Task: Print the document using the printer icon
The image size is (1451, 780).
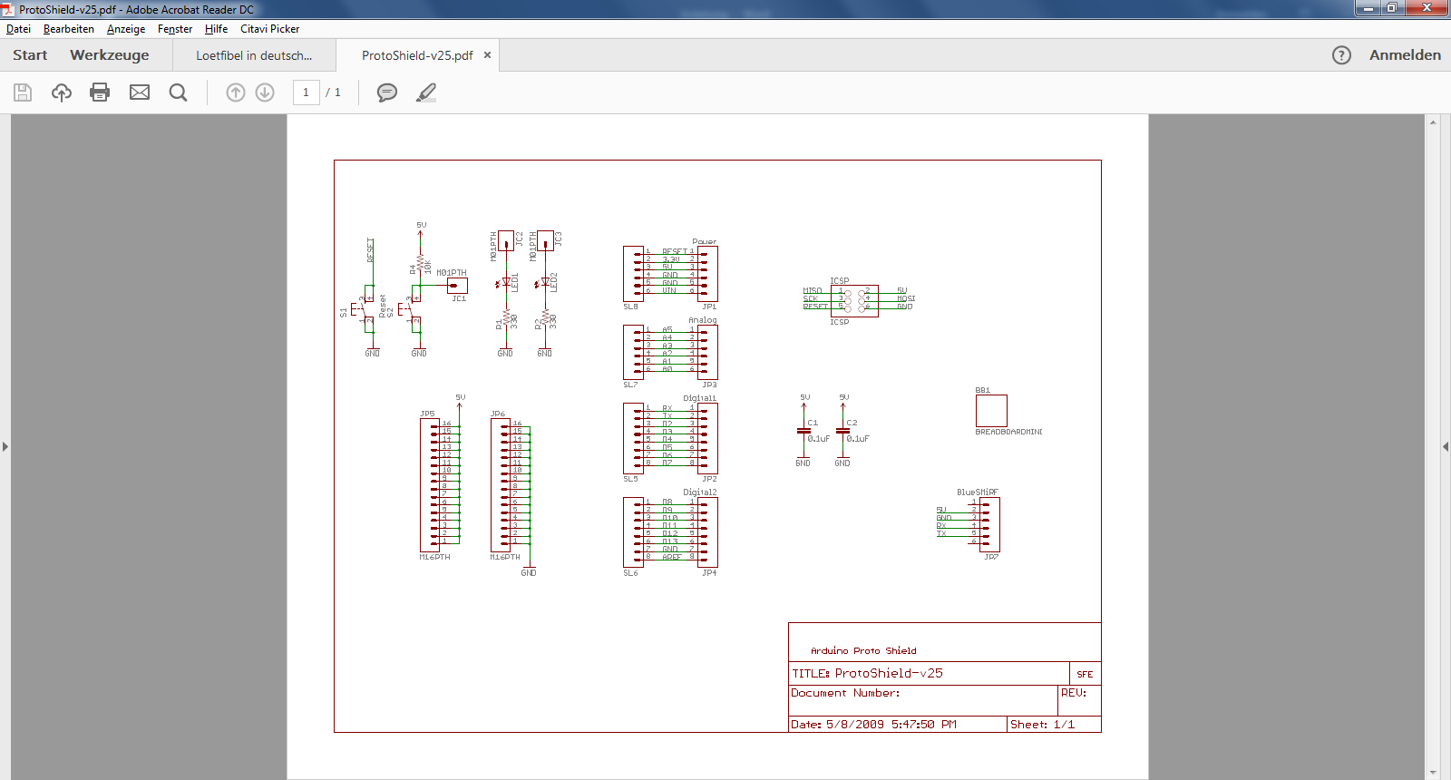Action: point(100,93)
